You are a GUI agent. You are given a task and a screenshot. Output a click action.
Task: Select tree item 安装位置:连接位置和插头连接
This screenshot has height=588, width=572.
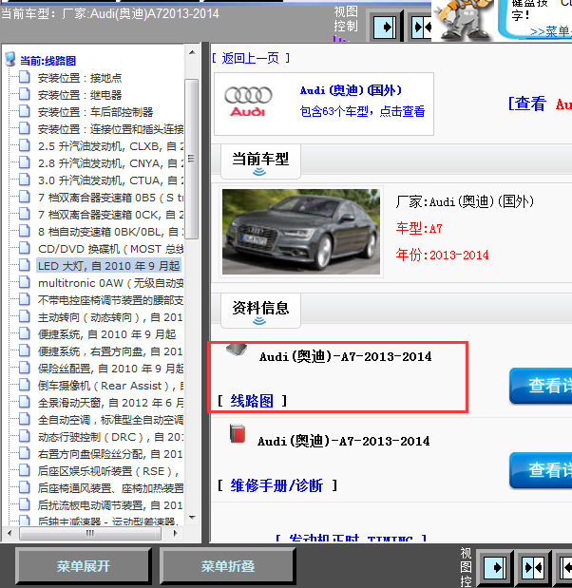pos(110,129)
